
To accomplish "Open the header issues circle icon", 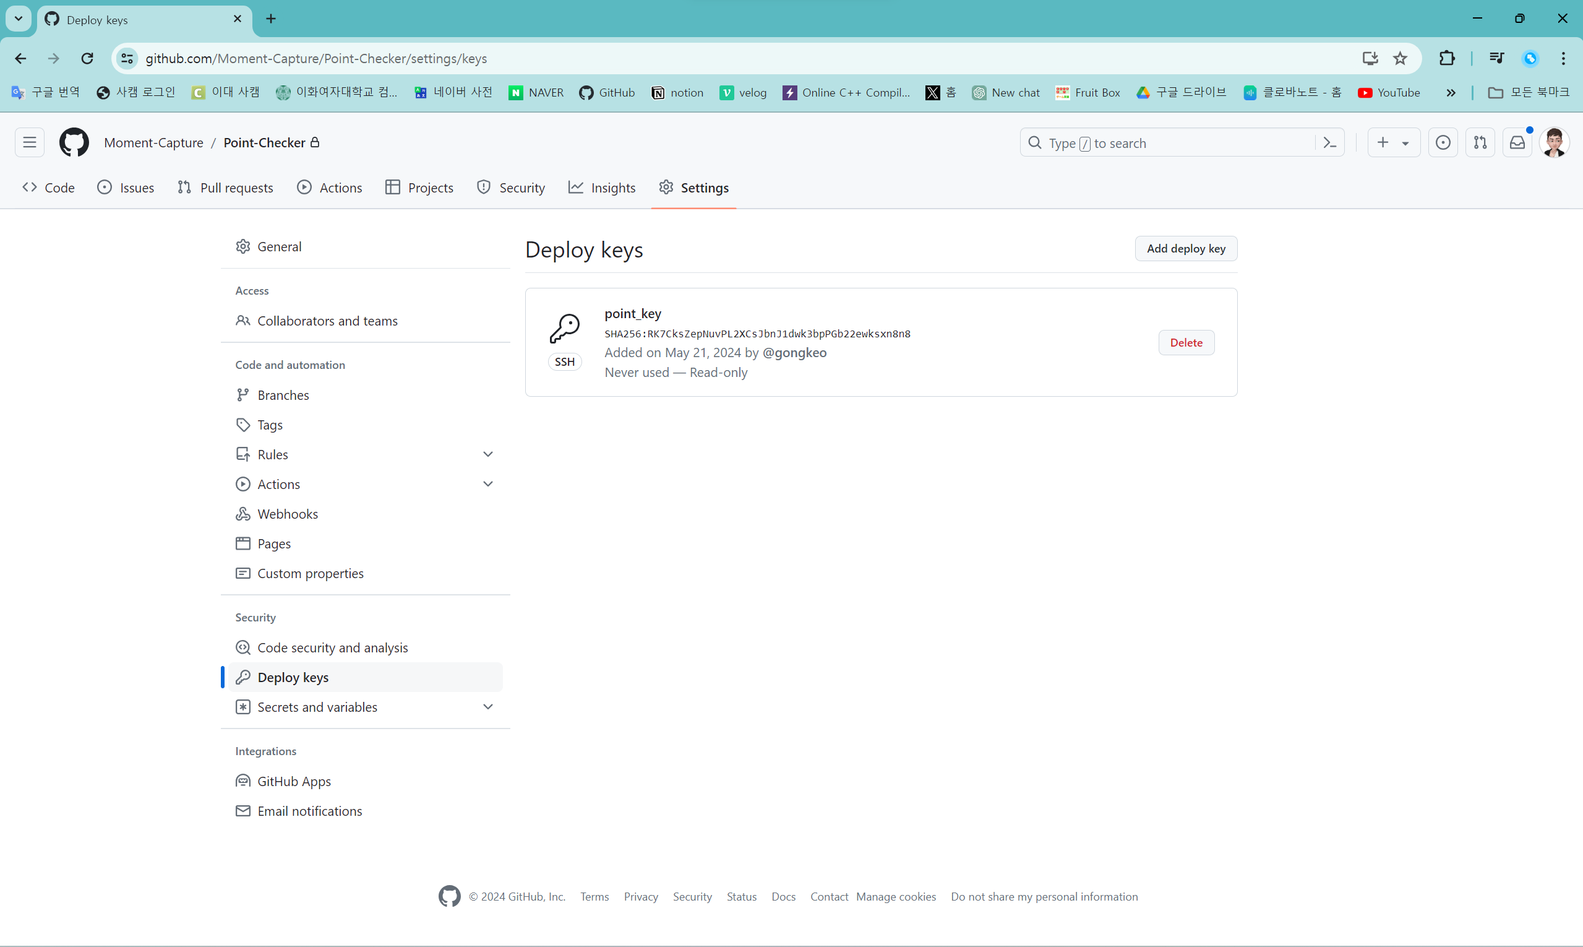I will pyautogui.click(x=1443, y=142).
